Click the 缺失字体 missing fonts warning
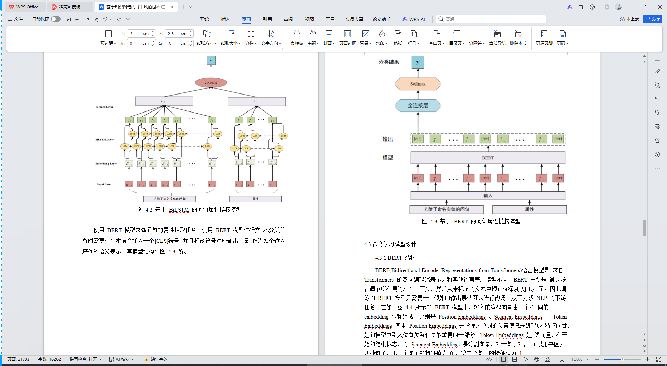This screenshot has width=667, height=366. (156, 359)
